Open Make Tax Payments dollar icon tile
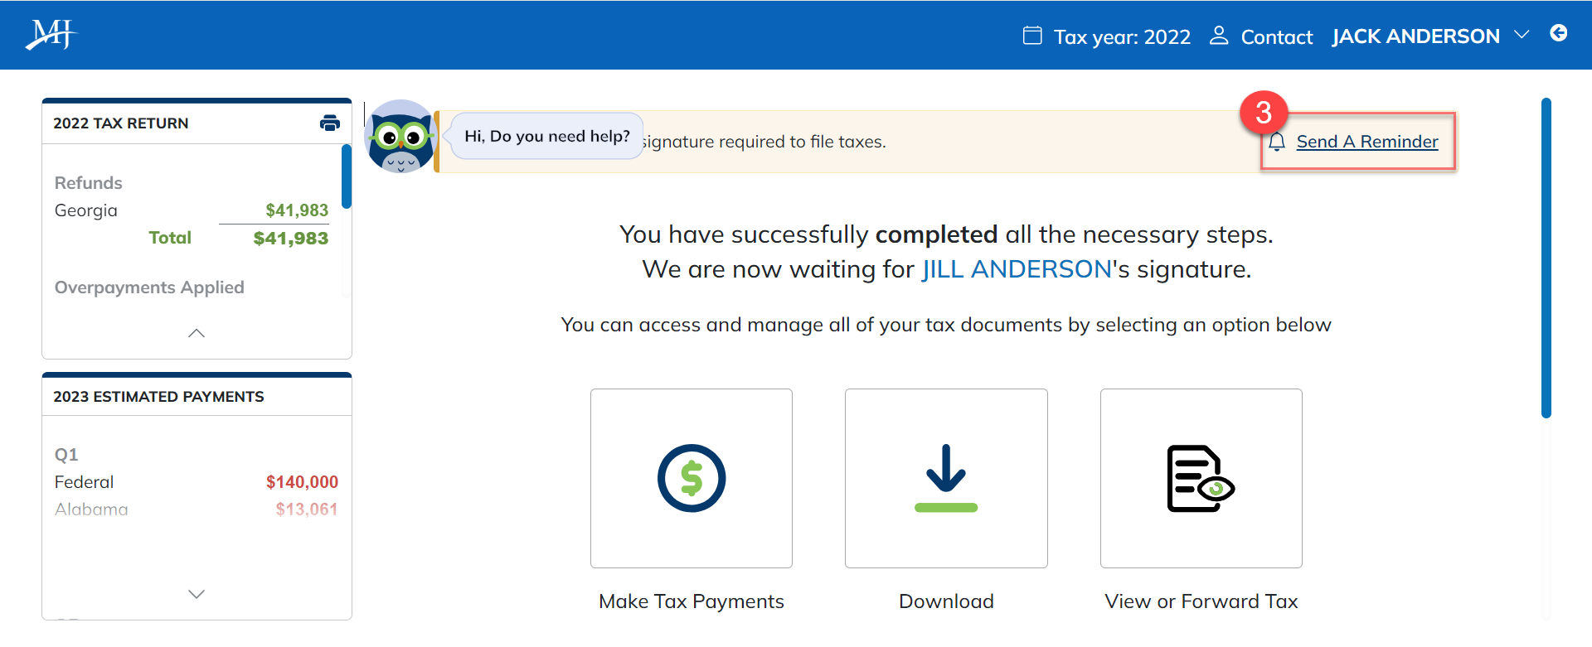Viewport: 1592px width, 647px height. coord(691,478)
